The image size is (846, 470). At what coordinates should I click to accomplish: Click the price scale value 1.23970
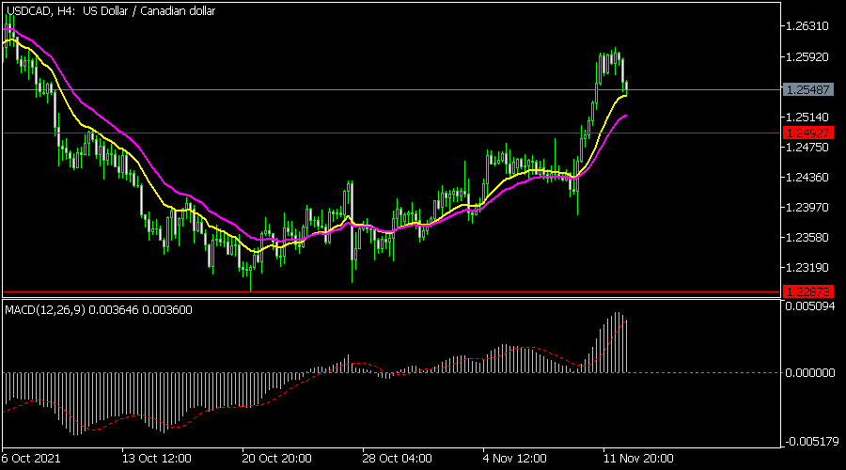tap(807, 207)
